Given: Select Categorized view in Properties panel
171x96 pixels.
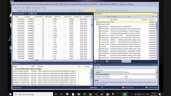Looking at the screenshot, I should point(95,67).
